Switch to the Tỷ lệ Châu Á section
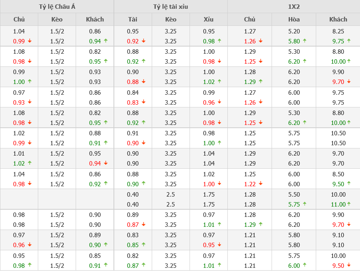This screenshot has width=360, height=271. [57, 6]
